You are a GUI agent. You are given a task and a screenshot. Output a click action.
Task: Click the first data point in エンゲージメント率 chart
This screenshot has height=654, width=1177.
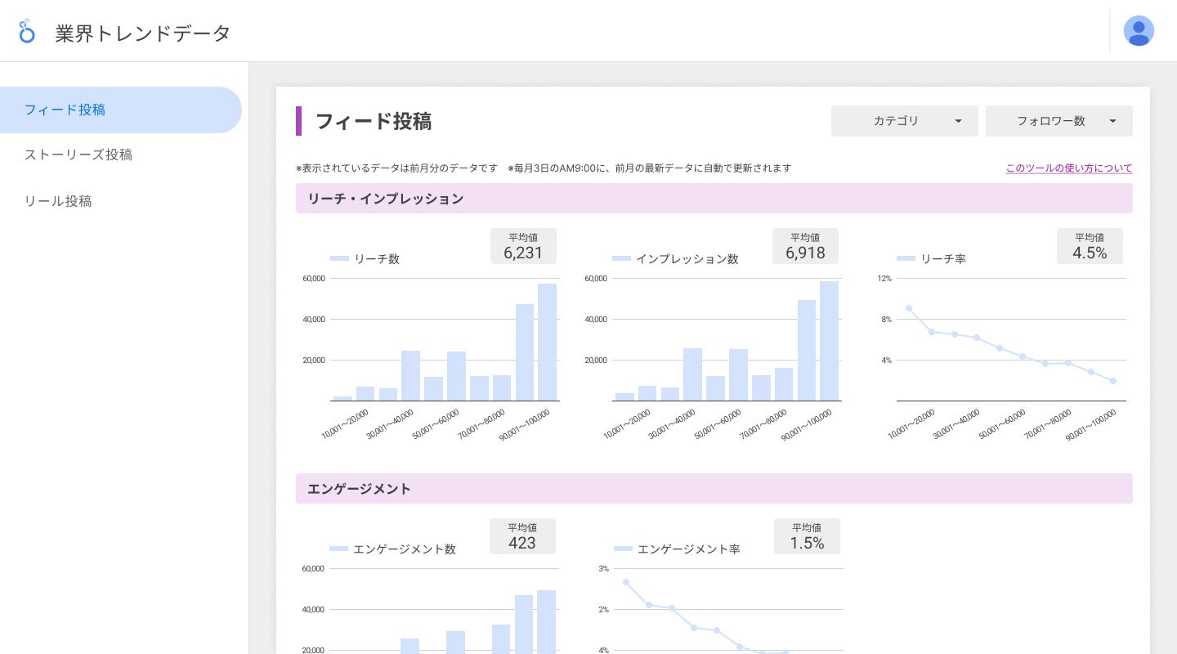(626, 582)
